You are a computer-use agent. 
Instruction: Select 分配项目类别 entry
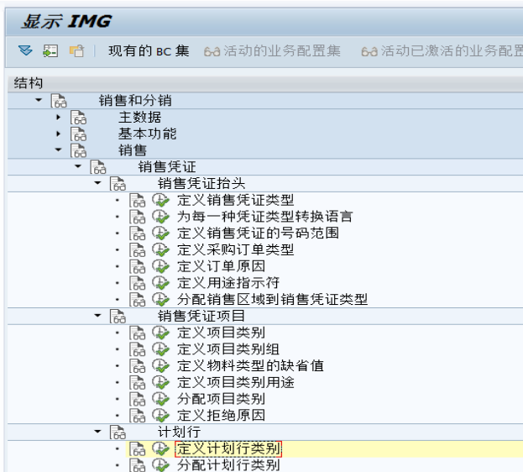coord(221,399)
